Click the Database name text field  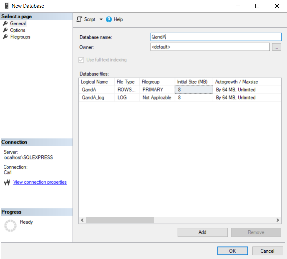tap(216, 37)
